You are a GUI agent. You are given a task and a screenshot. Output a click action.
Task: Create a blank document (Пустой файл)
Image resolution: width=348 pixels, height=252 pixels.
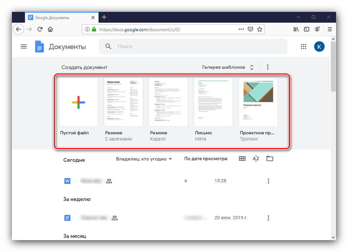(78, 102)
